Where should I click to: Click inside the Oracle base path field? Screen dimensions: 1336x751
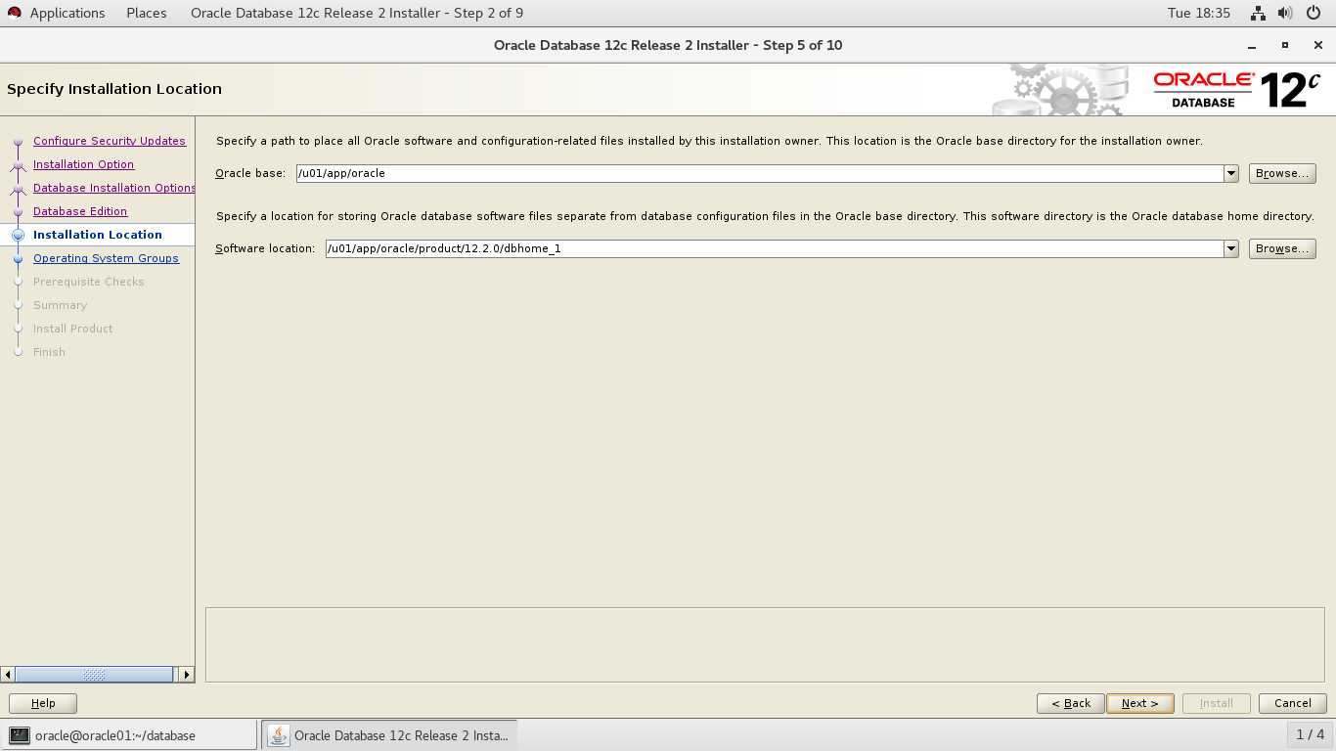pyautogui.click(x=760, y=173)
